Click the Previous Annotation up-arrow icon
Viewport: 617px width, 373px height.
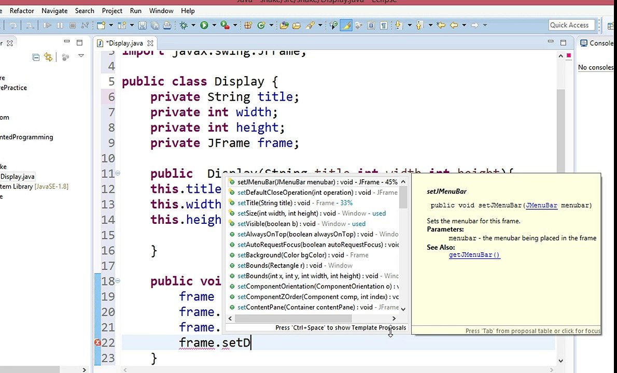419,25
